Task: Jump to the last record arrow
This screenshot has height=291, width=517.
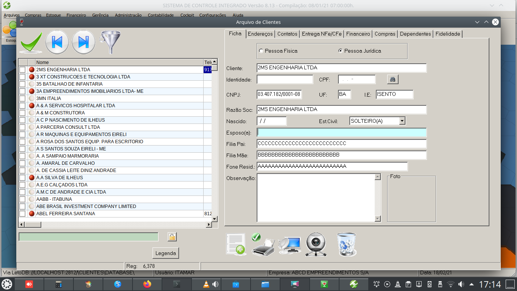Action: pos(83,42)
